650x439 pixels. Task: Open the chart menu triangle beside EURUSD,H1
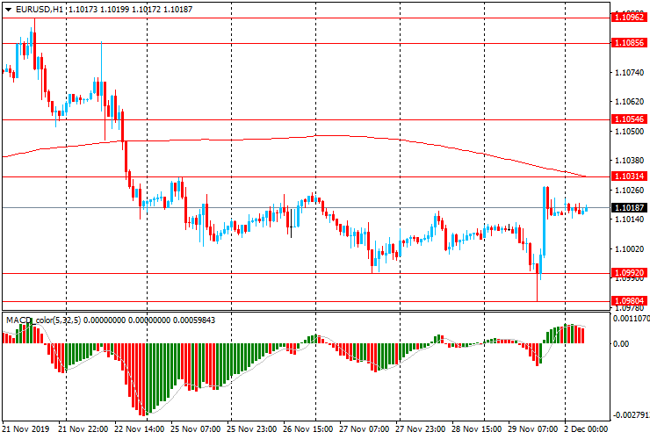tap(8, 10)
